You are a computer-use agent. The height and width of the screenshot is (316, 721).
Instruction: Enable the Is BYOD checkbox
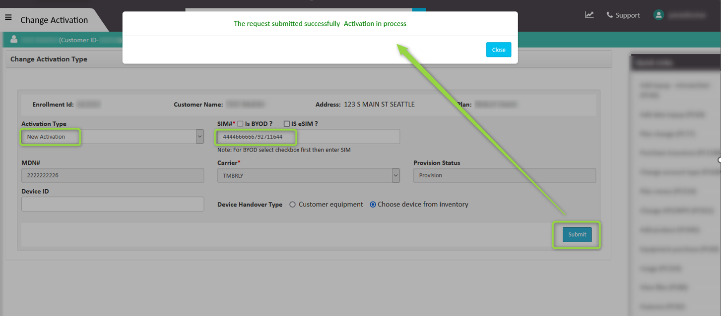[x=240, y=123]
